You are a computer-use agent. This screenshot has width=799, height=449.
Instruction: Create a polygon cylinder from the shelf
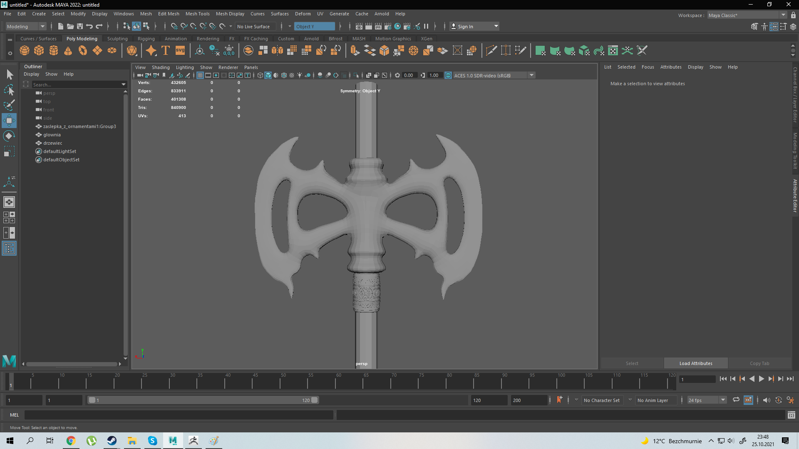[54, 51]
